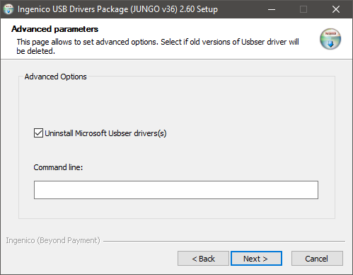
Task: Click the globe download logo in header
Action: click(x=330, y=39)
